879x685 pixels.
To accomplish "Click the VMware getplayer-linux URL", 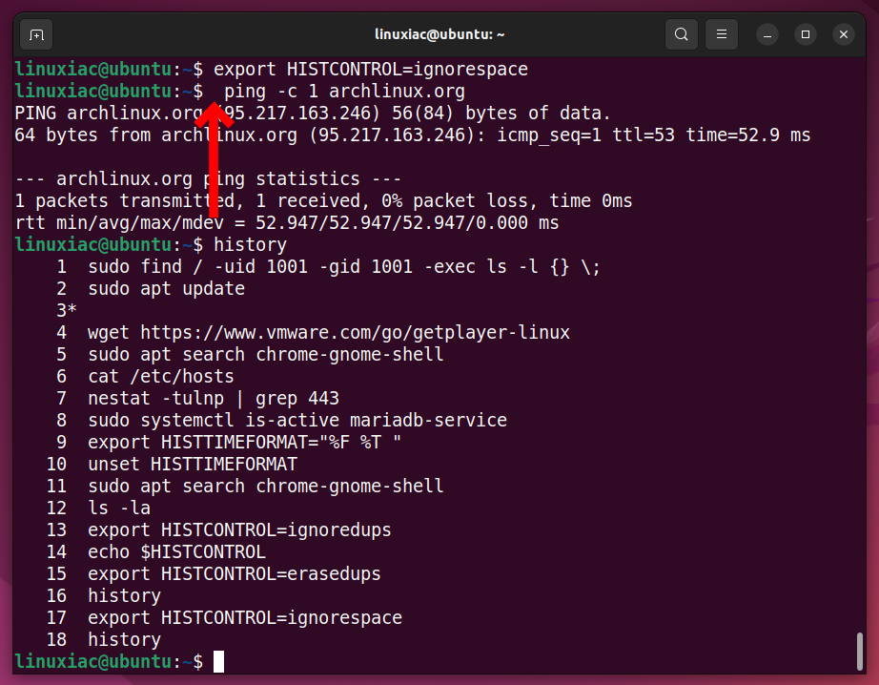I will tap(362, 332).
